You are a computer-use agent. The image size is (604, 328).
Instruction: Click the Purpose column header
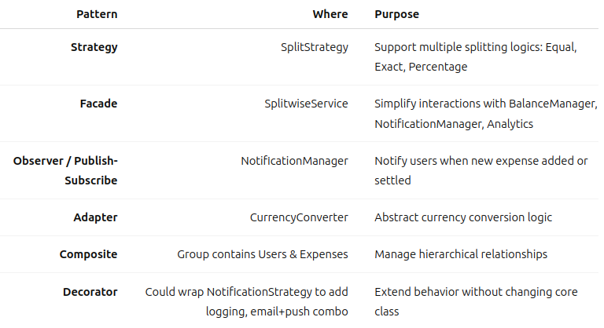(396, 14)
